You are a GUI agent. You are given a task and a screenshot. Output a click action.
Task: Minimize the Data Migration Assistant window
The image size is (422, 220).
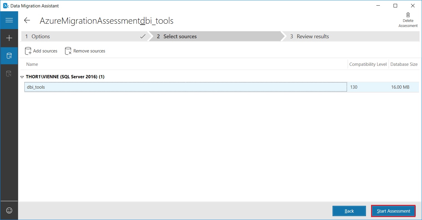pyautogui.click(x=378, y=6)
